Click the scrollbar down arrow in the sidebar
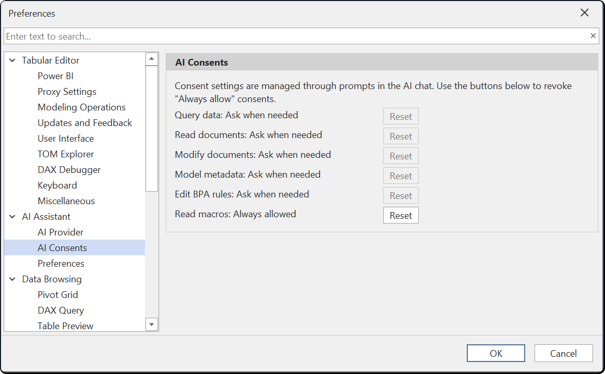This screenshot has height=374, width=605. click(152, 324)
